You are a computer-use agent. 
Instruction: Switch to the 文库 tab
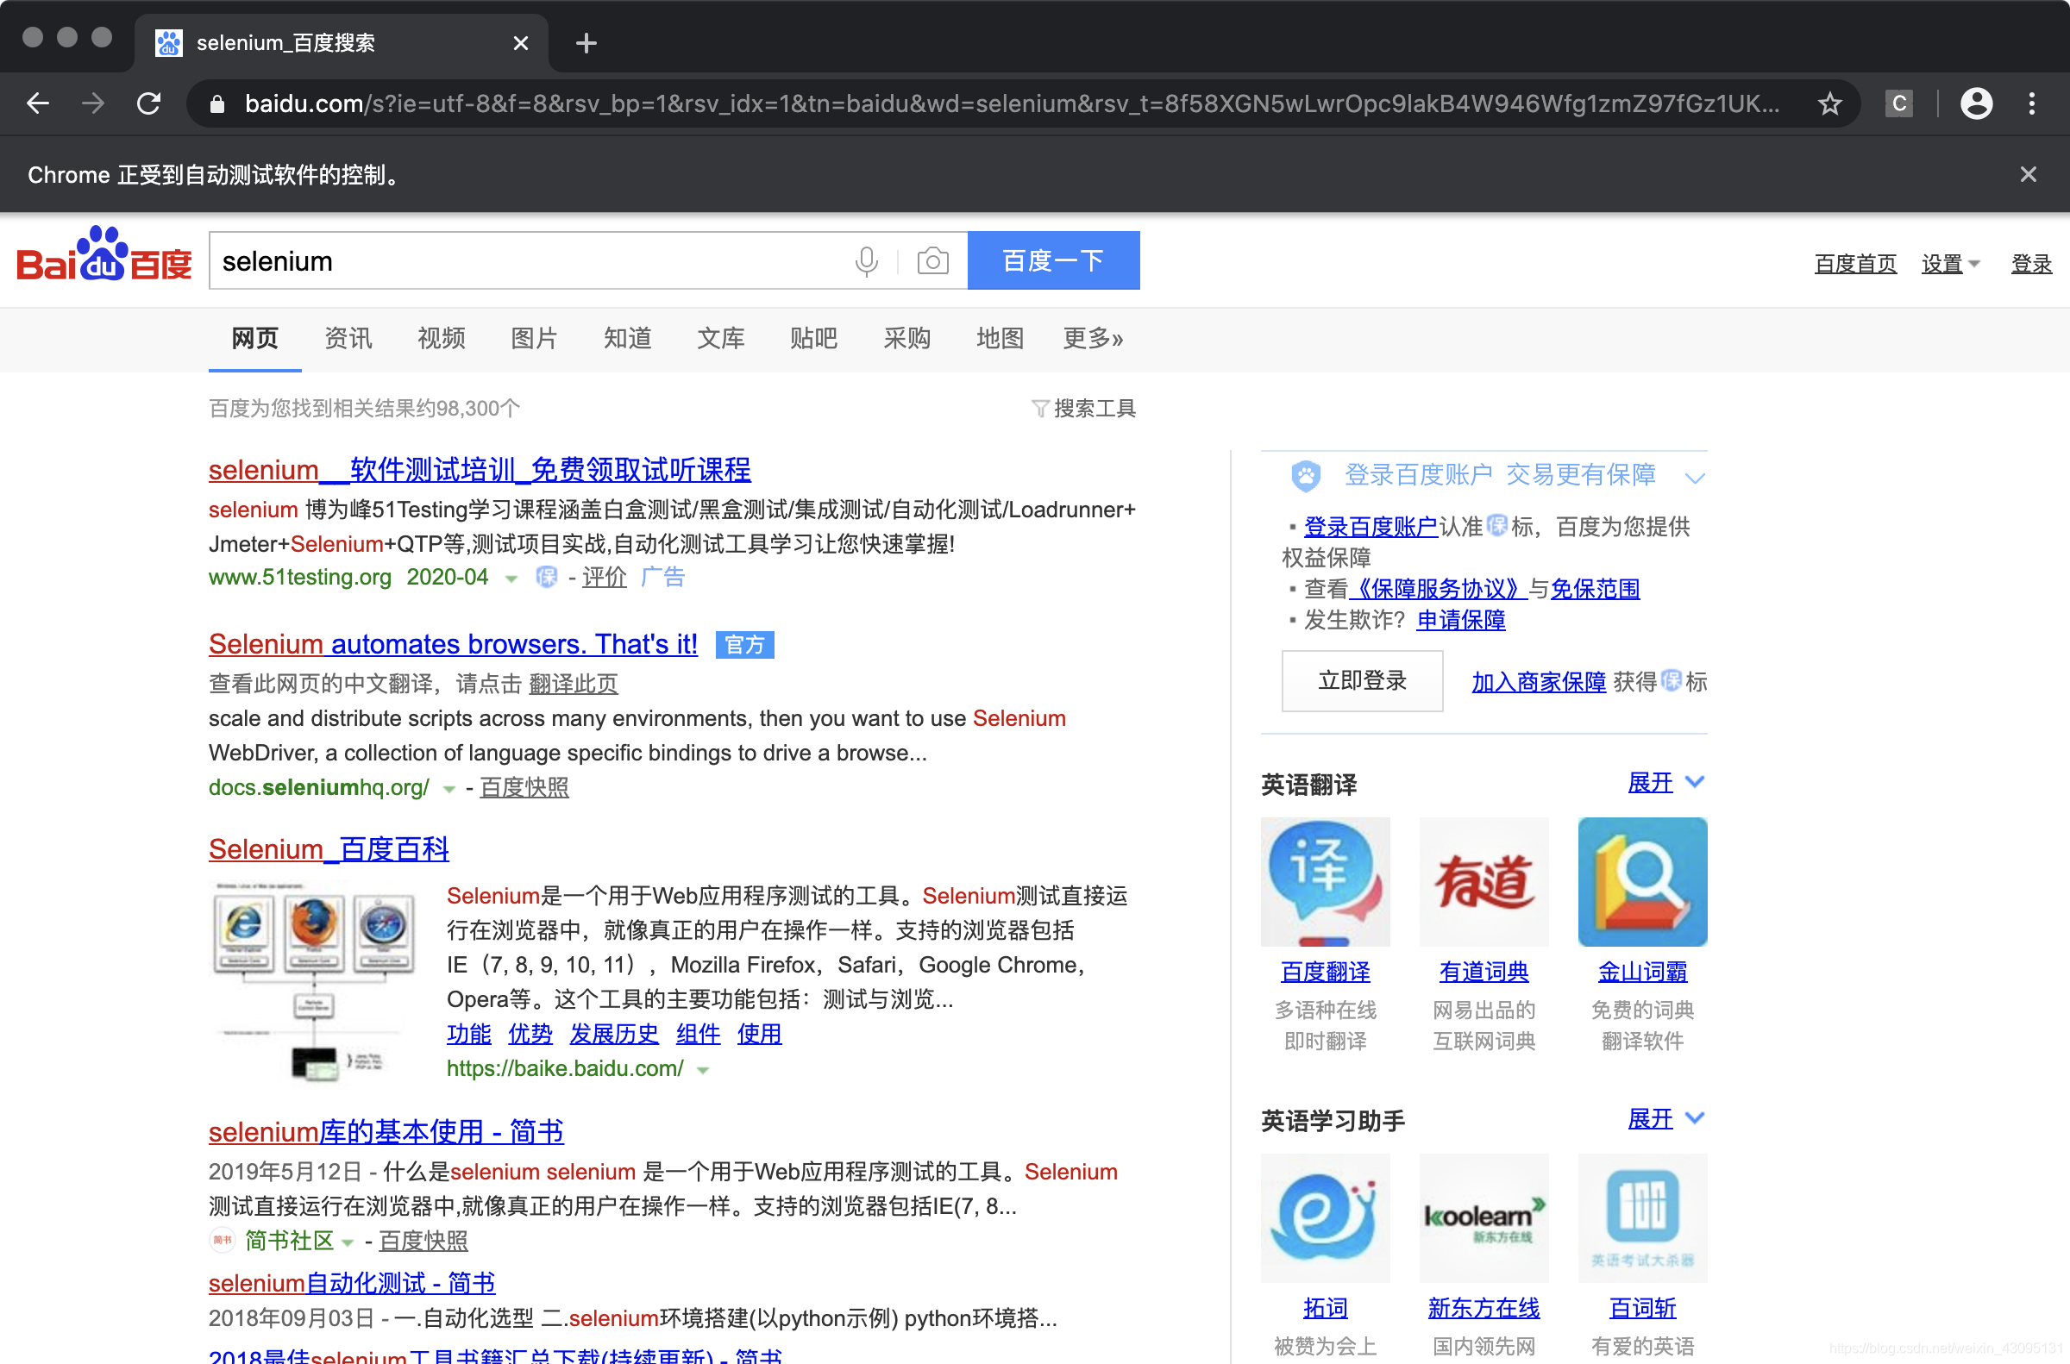click(720, 337)
